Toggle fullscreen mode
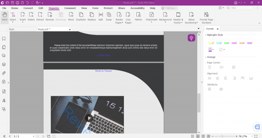 point(256,136)
